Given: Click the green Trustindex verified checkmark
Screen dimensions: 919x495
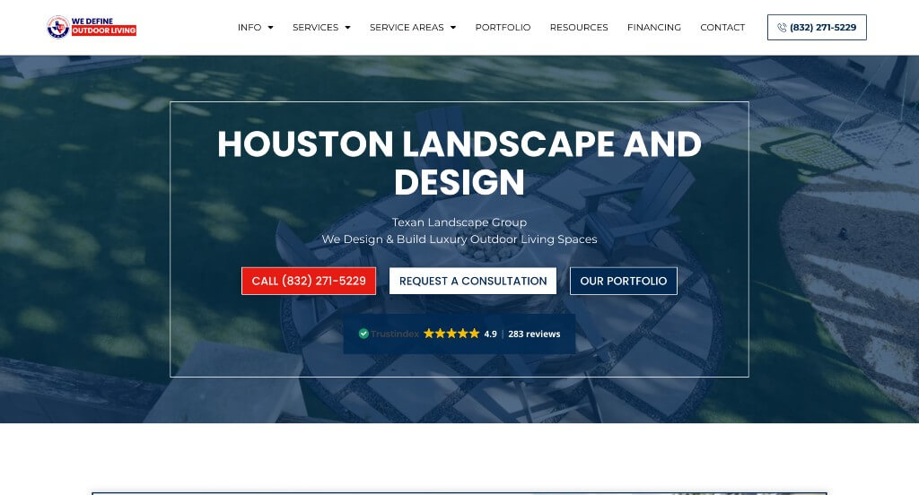Looking at the screenshot, I should 363,334.
